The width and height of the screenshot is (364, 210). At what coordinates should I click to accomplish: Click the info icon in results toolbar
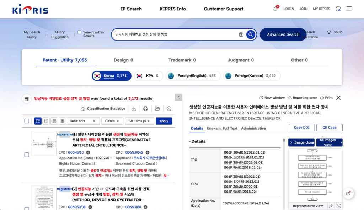point(169,109)
